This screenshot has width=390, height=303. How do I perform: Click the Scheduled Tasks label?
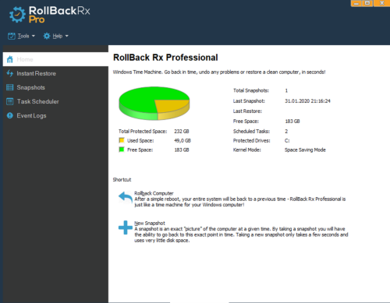(x=251, y=131)
